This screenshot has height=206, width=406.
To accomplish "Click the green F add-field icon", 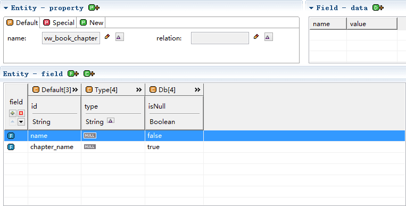I will 73,74.
